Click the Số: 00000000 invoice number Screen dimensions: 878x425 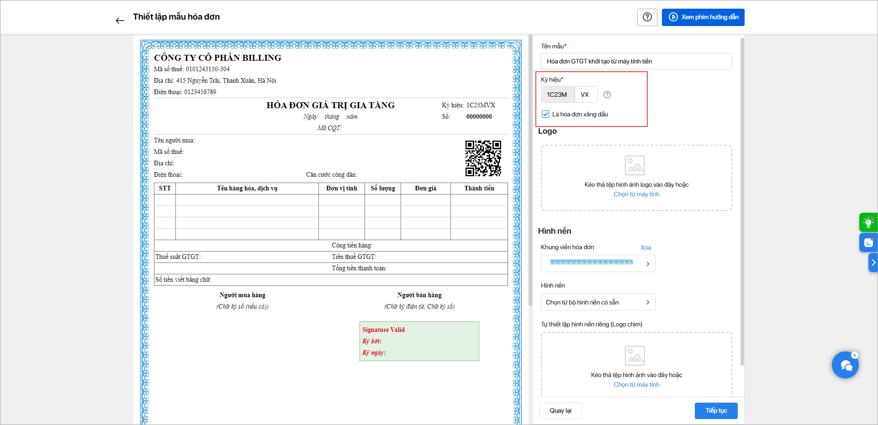[x=467, y=117]
